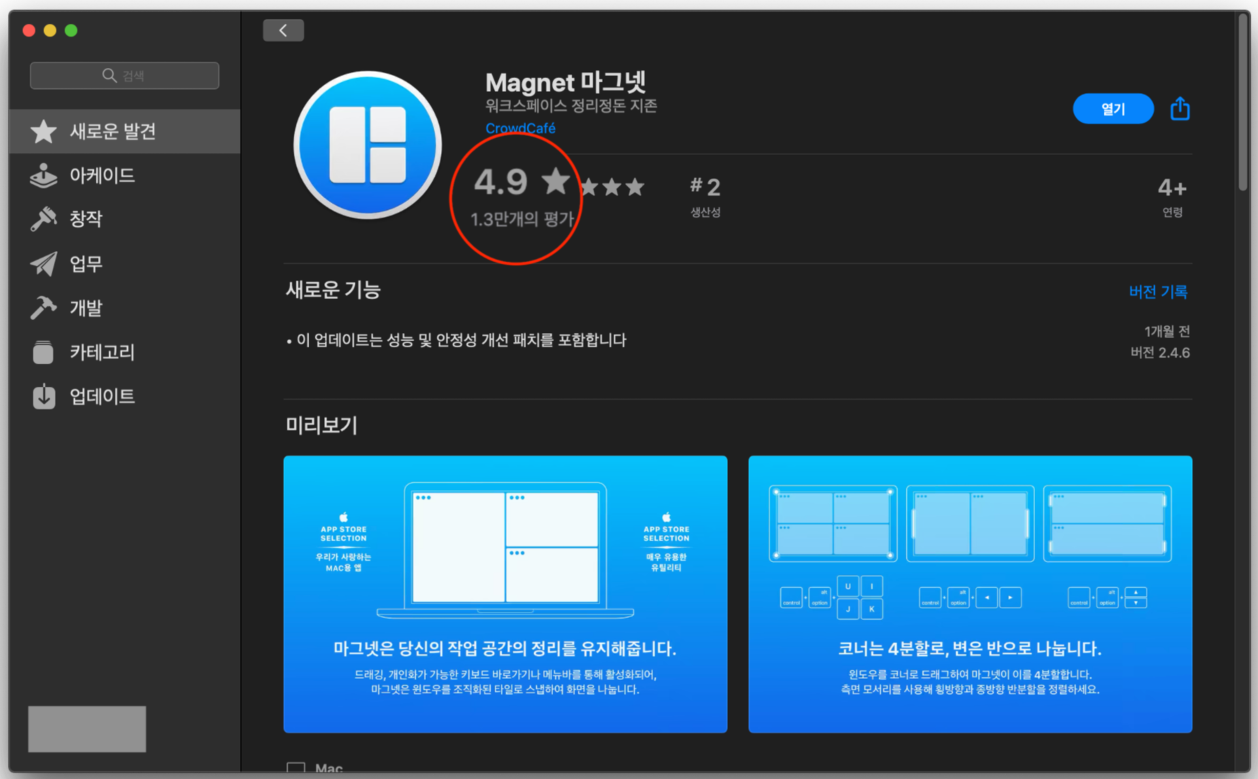Click the 4+ 연령 age rating

coord(1172,196)
